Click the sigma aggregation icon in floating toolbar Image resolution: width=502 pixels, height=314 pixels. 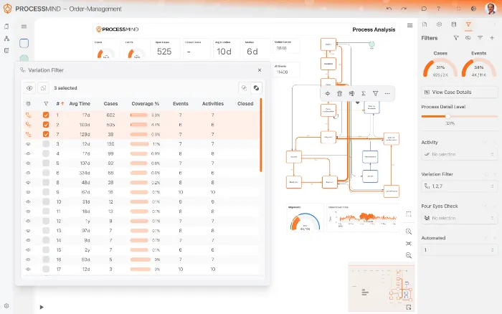tap(364, 93)
